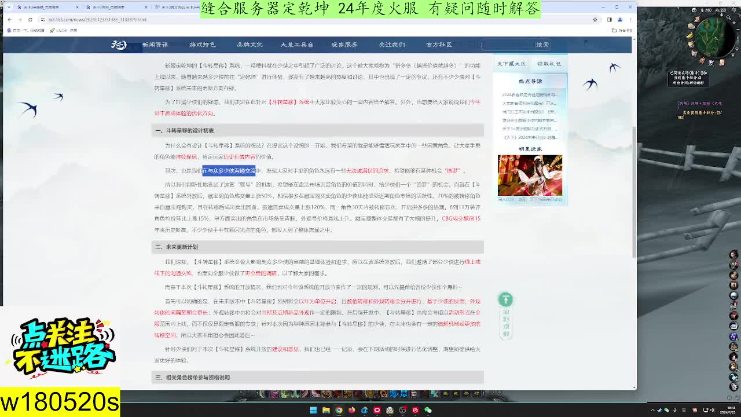The width and height of the screenshot is (741, 417).
Task: Switch to Chrome on the taskbar
Action: click(339, 410)
